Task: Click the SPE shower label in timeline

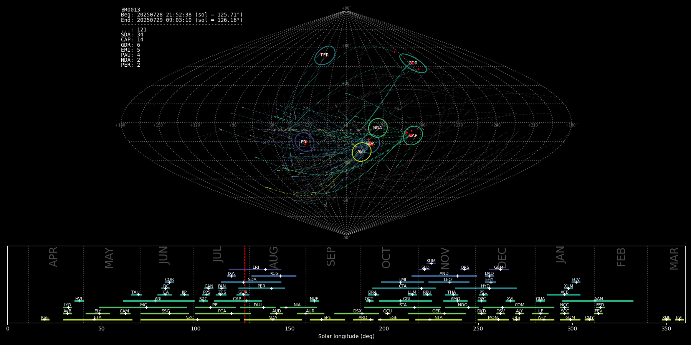Action: coord(327,318)
